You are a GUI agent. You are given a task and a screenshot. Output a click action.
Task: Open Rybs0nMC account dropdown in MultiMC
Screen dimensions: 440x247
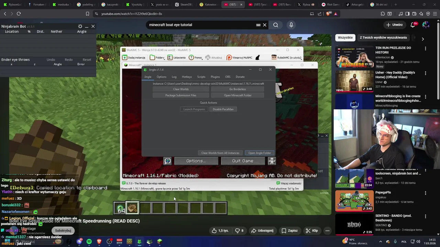pyautogui.click(x=286, y=57)
